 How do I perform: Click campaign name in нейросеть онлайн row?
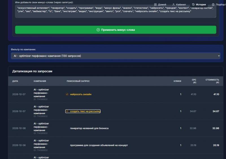click(41, 93)
